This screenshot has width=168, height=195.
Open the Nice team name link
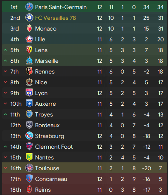[41, 82]
